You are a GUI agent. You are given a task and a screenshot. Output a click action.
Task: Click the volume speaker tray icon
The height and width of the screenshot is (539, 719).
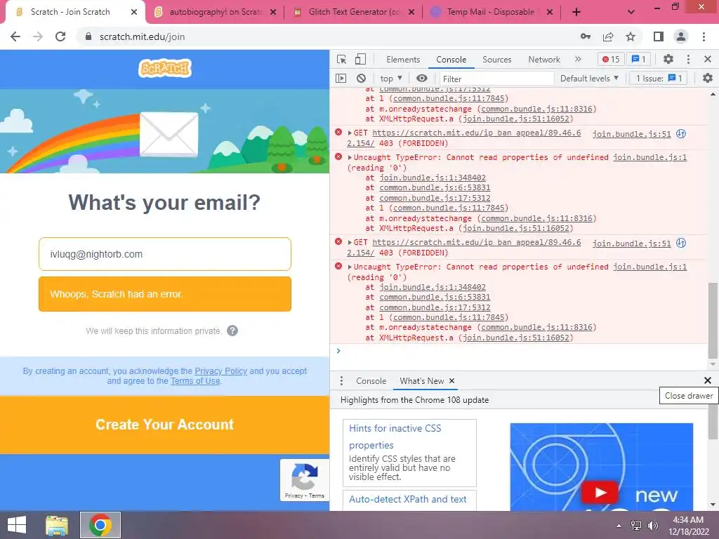tap(652, 525)
